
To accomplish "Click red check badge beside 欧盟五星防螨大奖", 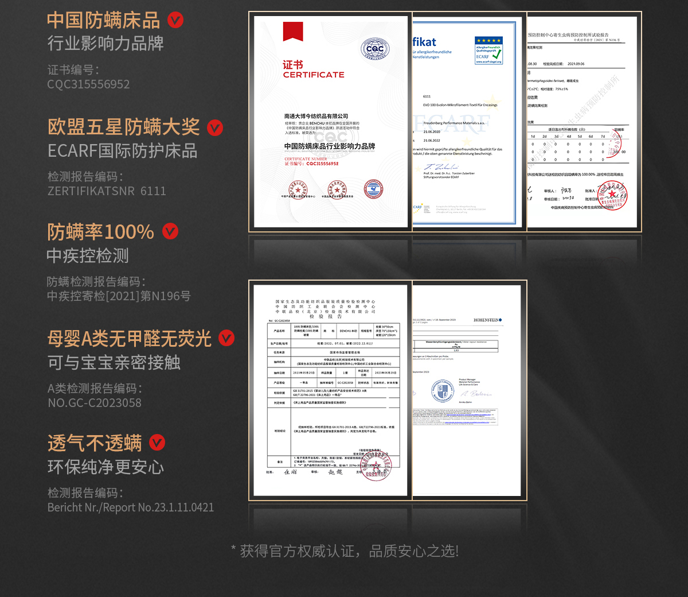I will click(x=215, y=127).
